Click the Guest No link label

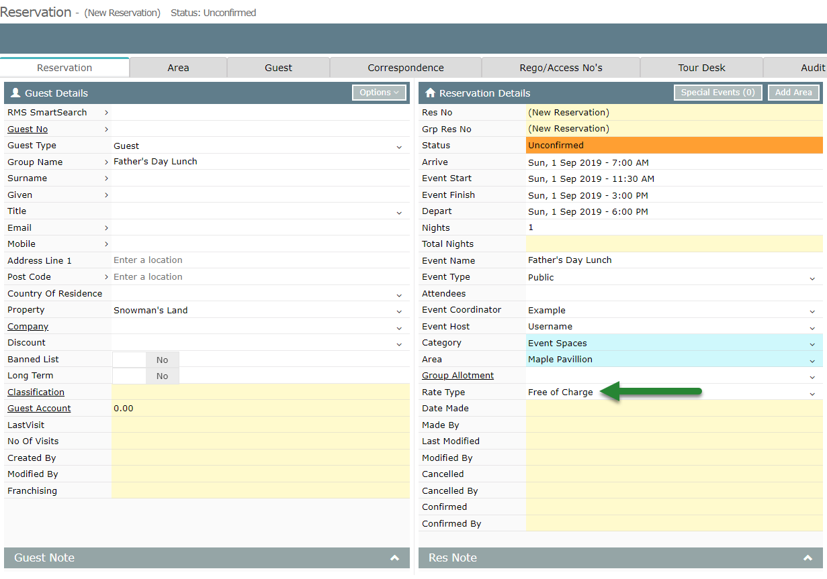(28, 129)
